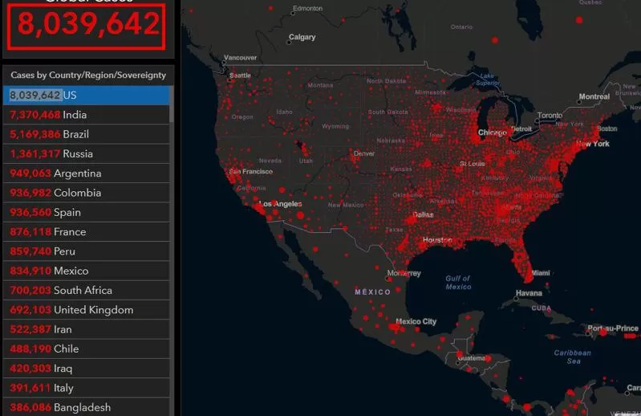Click the Mexico City label on map
This screenshot has width=641, height=416.
click(x=416, y=321)
